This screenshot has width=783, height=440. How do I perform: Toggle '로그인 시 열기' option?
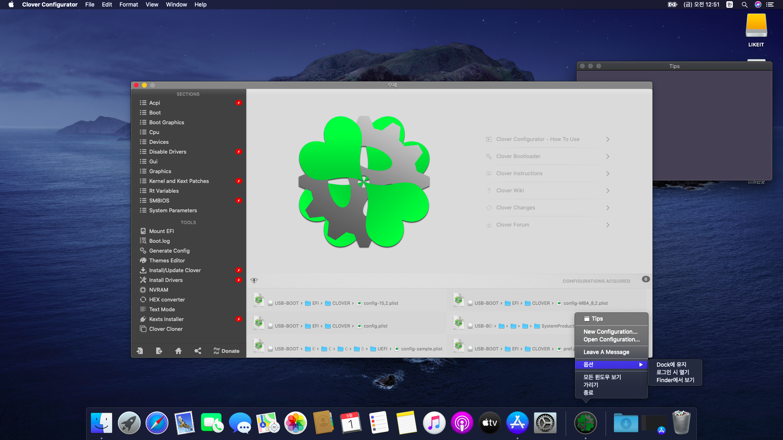[672, 372]
